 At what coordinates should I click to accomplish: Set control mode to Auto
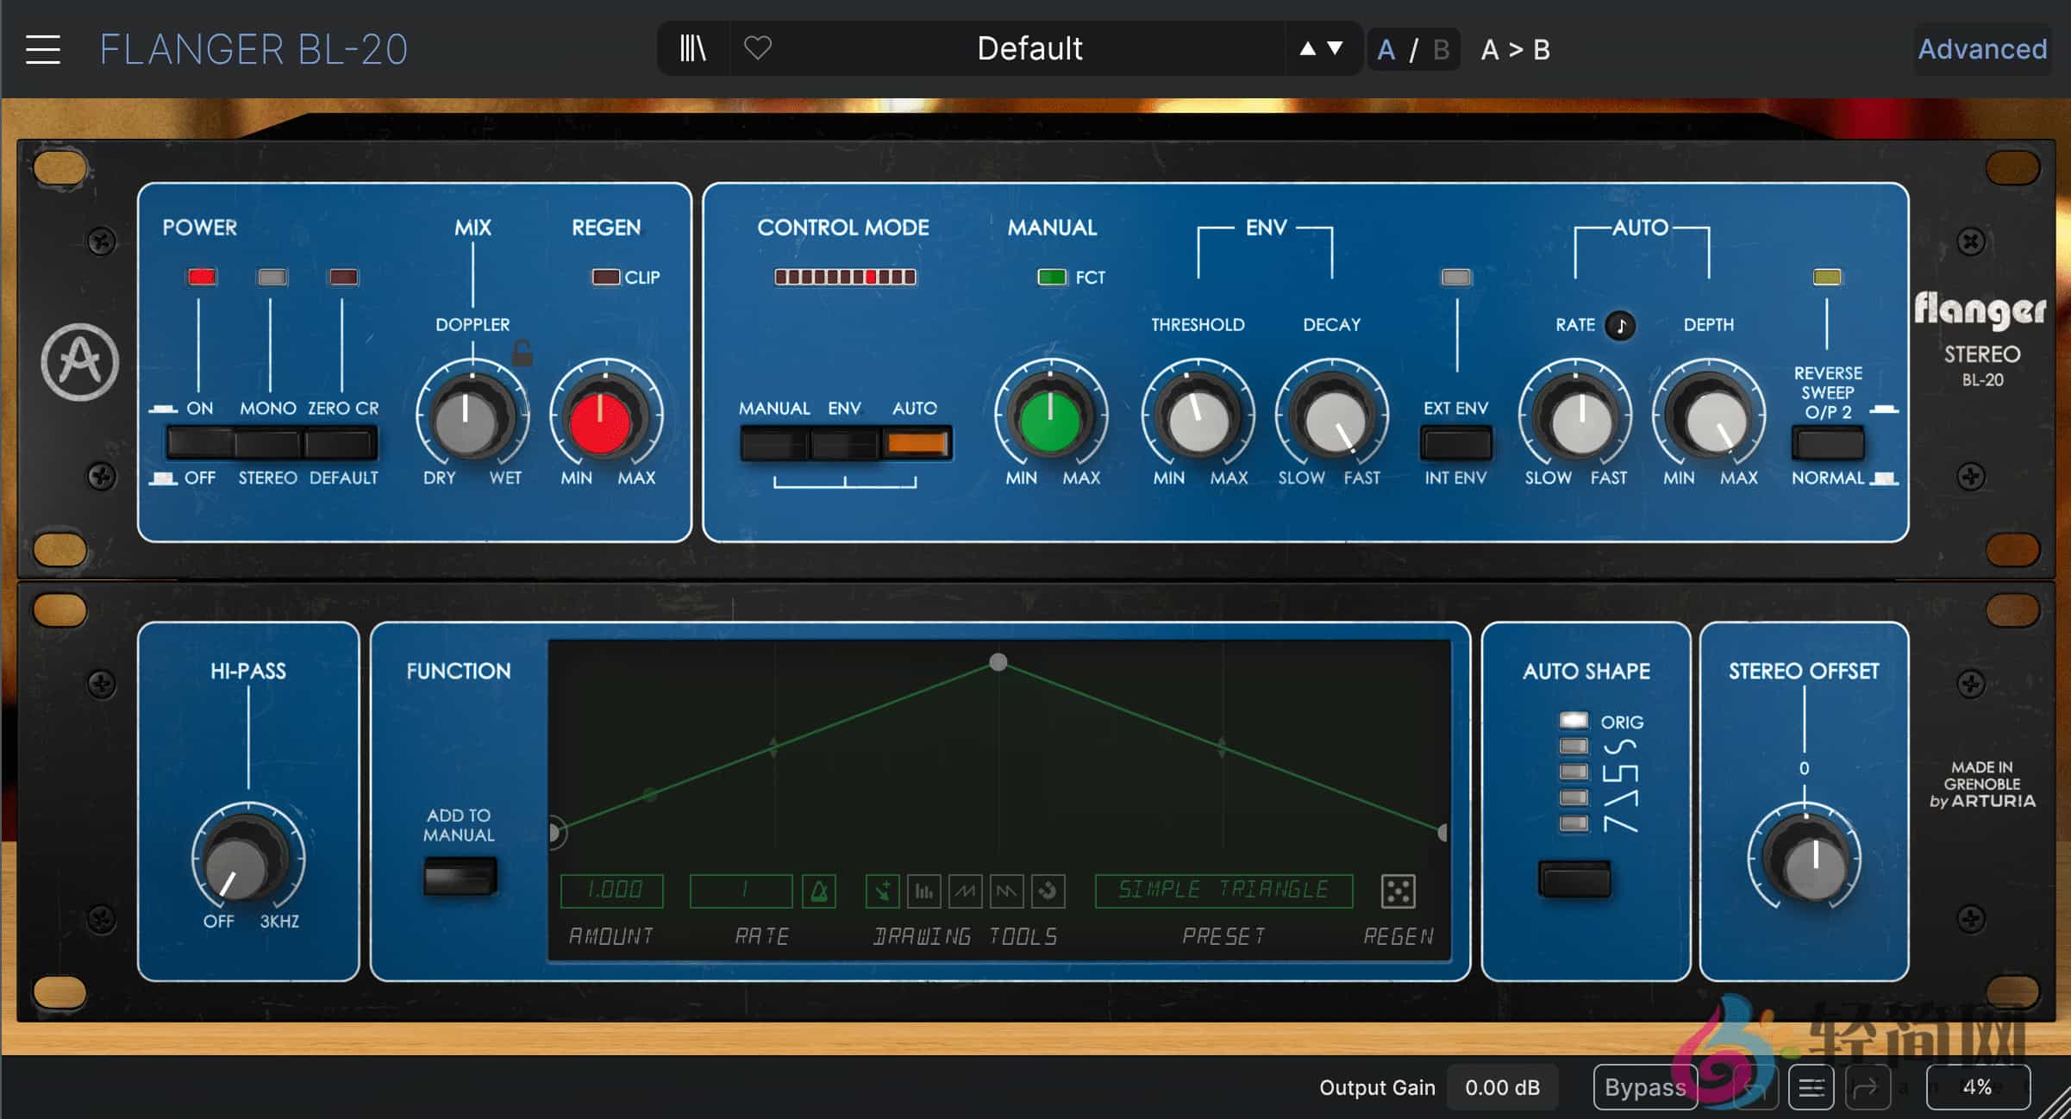click(916, 444)
